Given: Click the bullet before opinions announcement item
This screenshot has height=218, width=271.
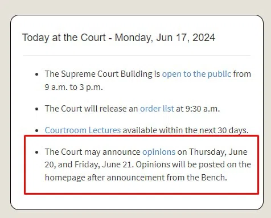Looking at the screenshot, I should (37, 152).
